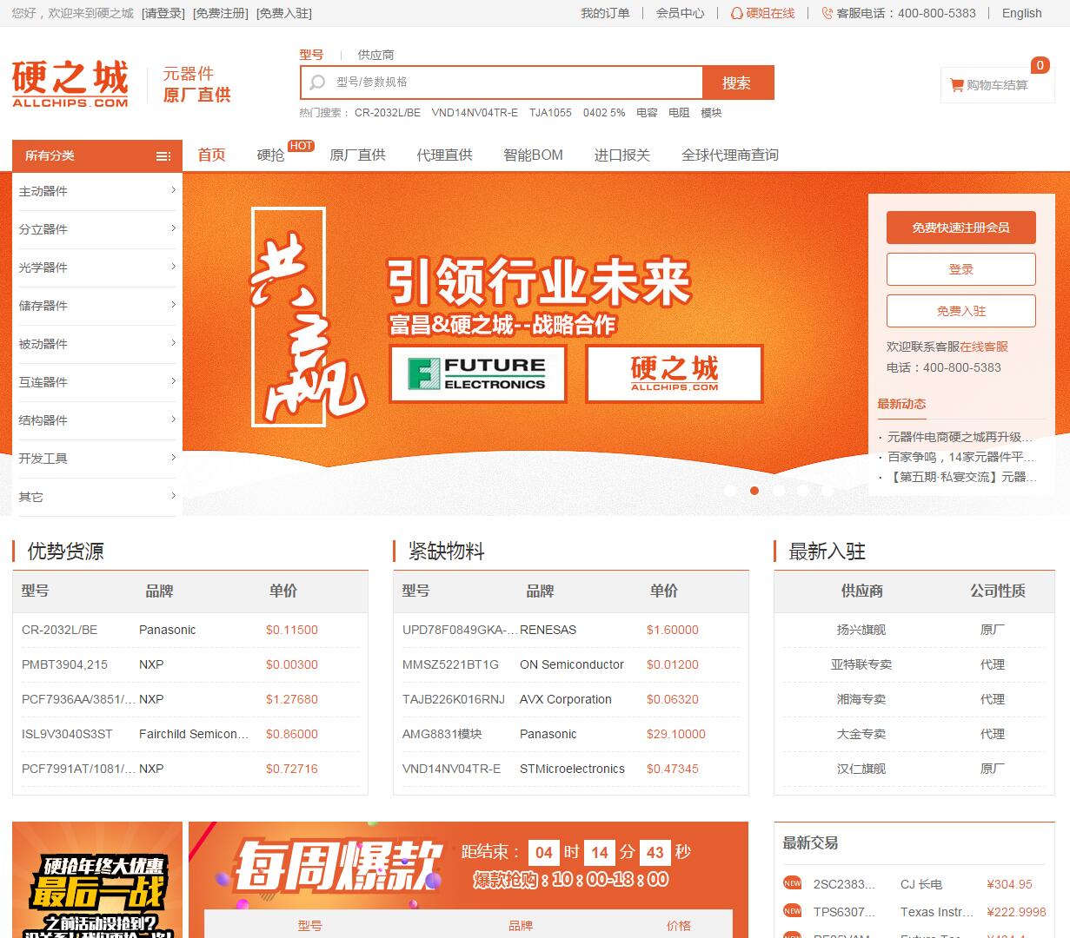
Task: Click the magnifier icon in search box
Action: tap(317, 83)
